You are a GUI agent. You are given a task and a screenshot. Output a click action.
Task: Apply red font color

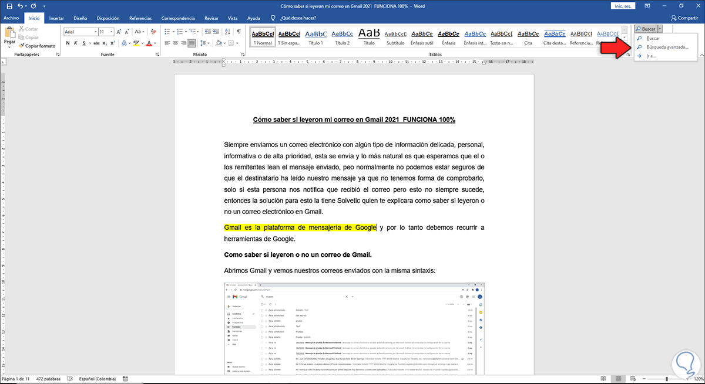[149, 43]
